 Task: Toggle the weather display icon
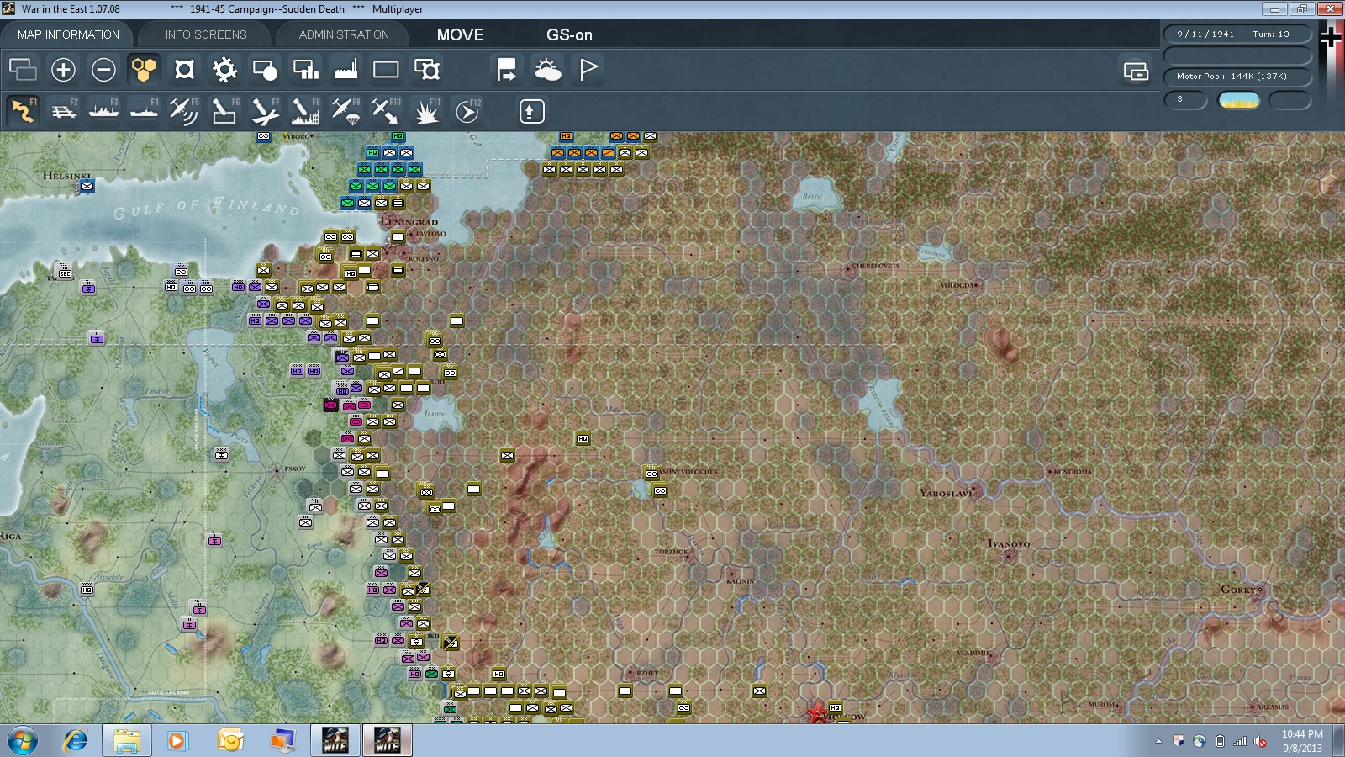(548, 70)
